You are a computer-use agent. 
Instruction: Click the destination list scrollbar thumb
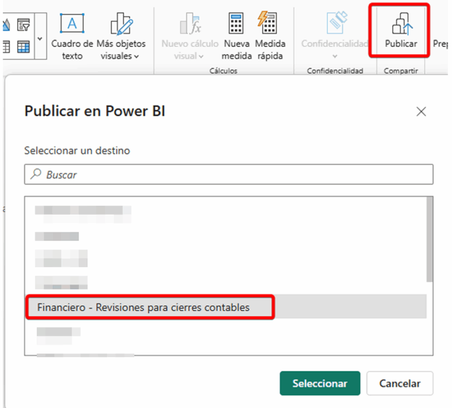(430, 239)
